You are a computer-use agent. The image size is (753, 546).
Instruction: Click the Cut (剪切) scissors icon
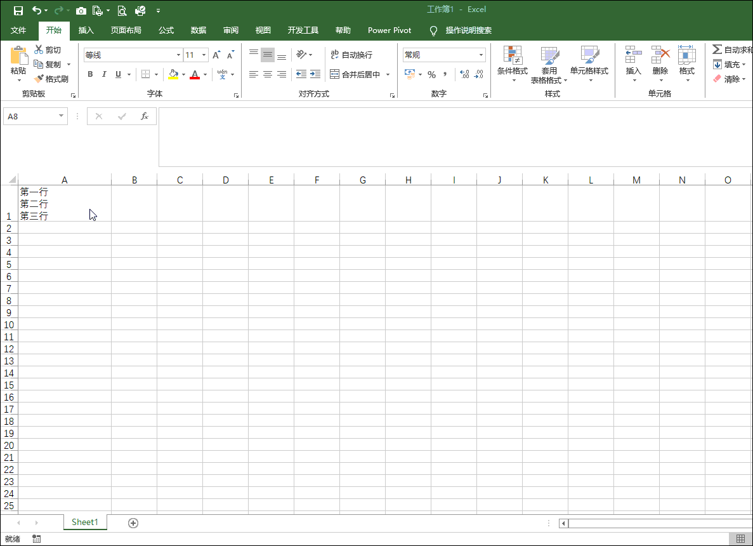coord(39,50)
